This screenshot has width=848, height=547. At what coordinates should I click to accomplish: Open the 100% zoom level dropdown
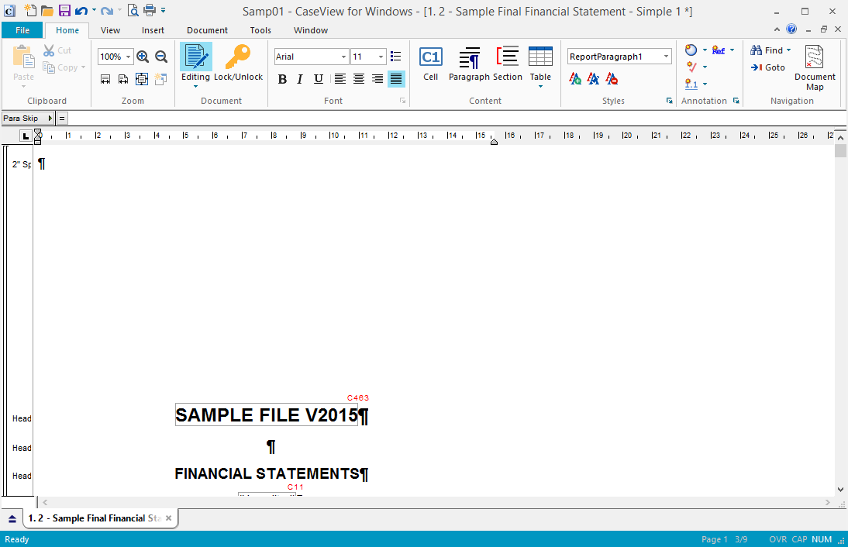pyautogui.click(x=128, y=57)
